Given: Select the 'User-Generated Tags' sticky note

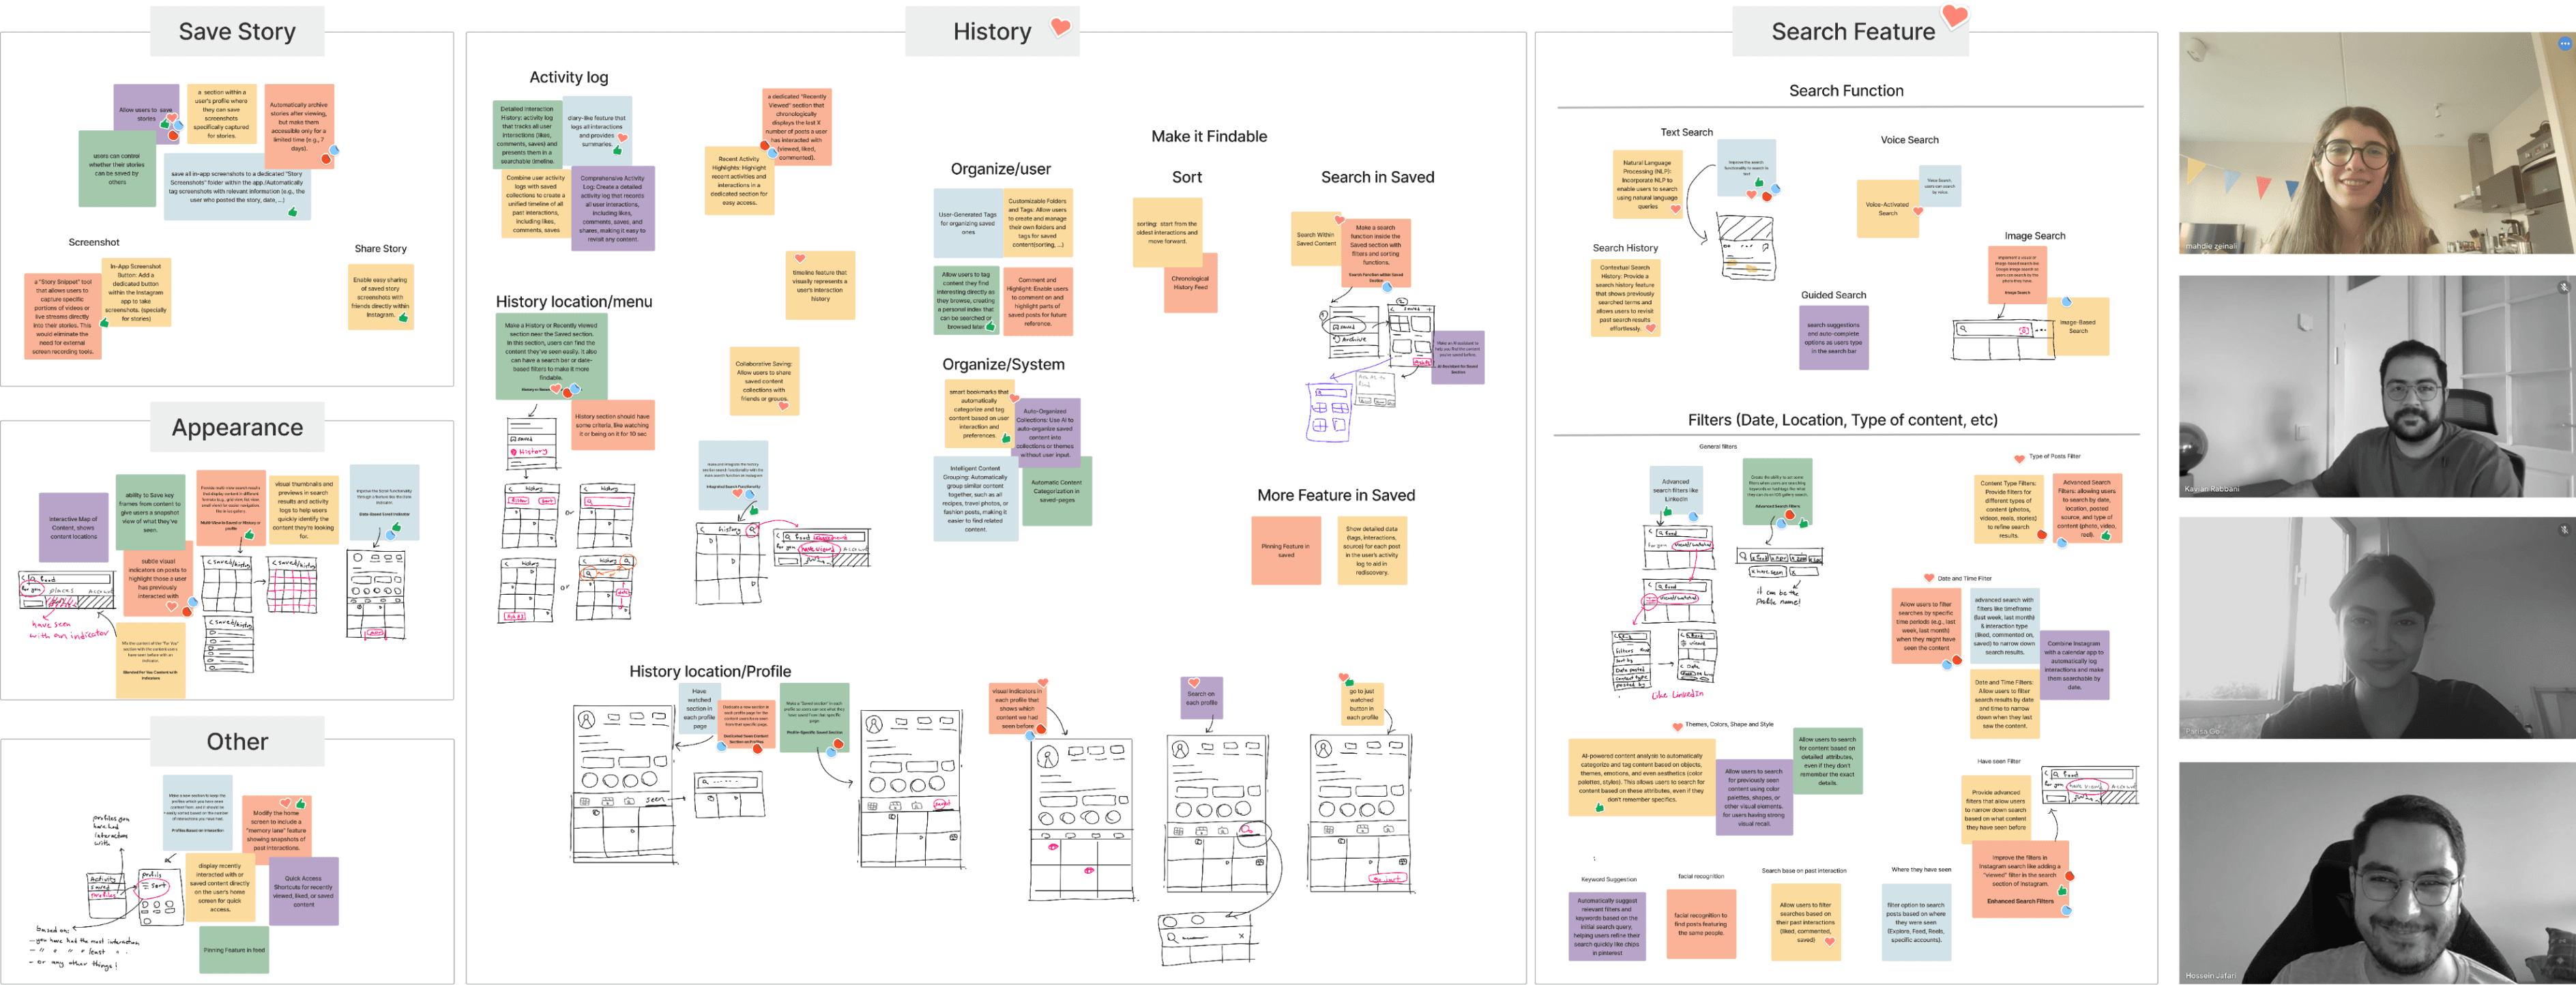Looking at the screenshot, I should click(968, 223).
